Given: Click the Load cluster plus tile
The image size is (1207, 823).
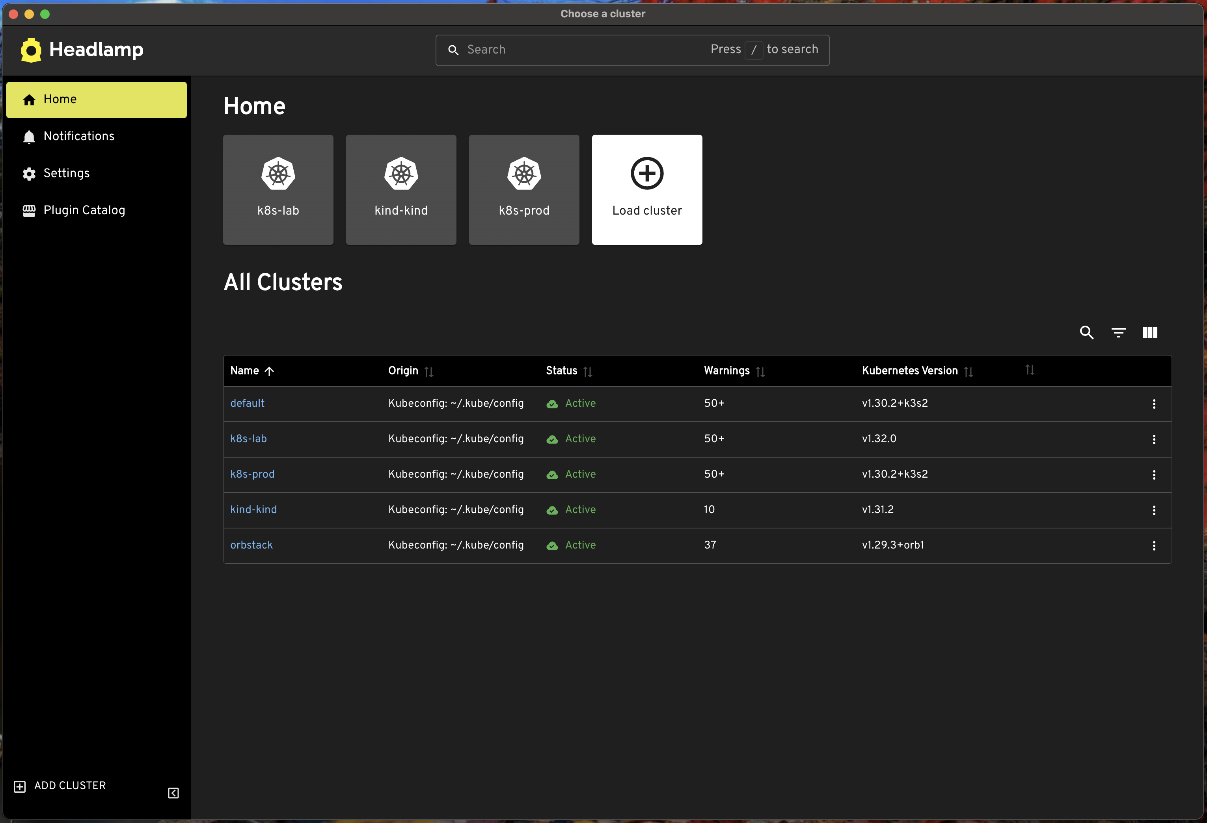Looking at the screenshot, I should (646, 189).
